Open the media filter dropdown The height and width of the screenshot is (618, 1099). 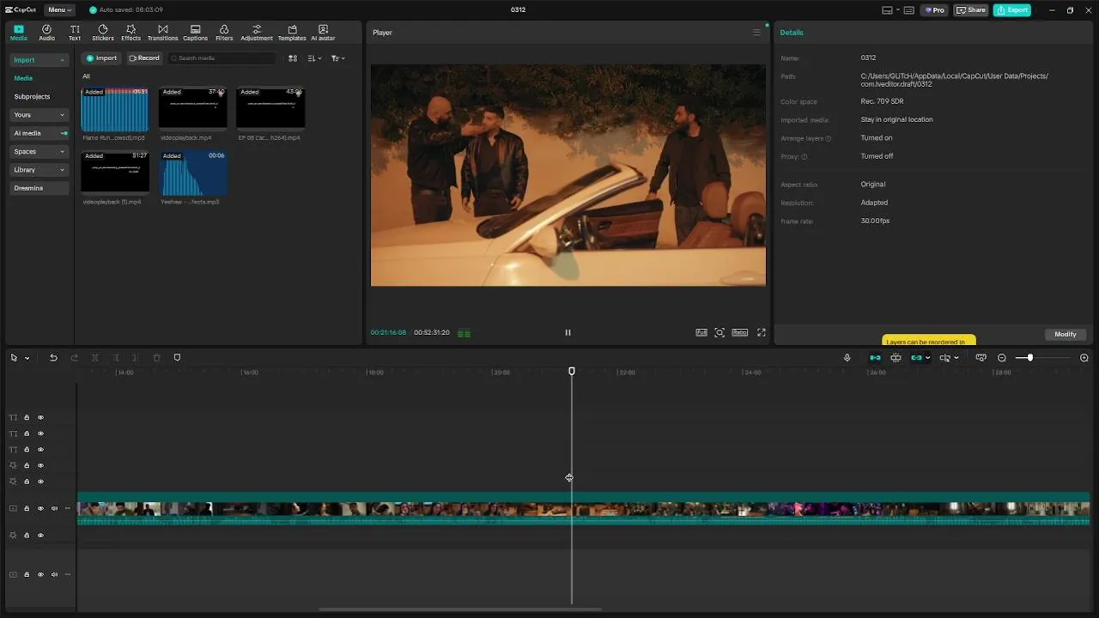point(337,58)
